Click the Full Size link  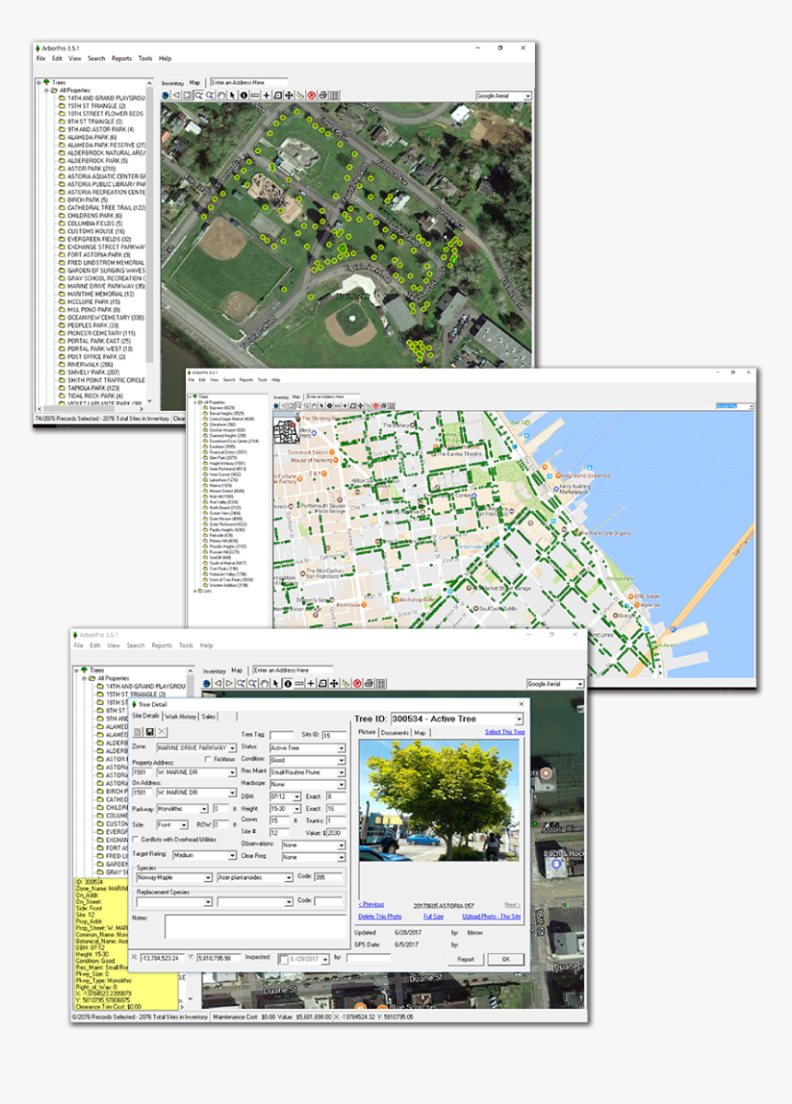pyautogui.click(x=433, y=917)
